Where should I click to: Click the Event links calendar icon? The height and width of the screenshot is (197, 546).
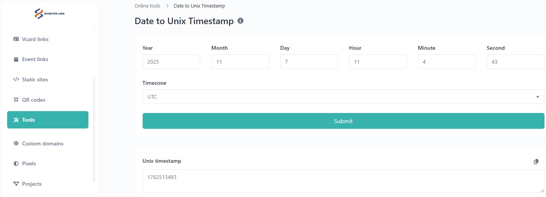(x=16, y=59)
